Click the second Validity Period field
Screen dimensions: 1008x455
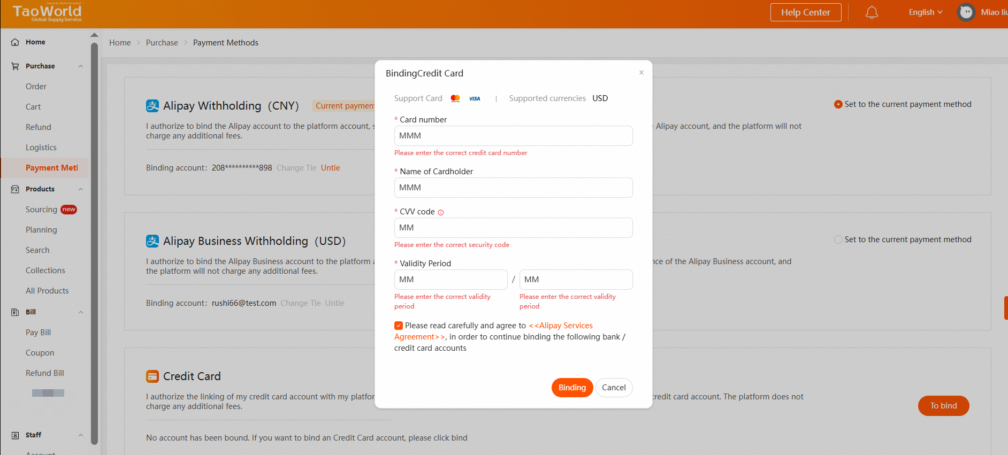coord(576,280)
